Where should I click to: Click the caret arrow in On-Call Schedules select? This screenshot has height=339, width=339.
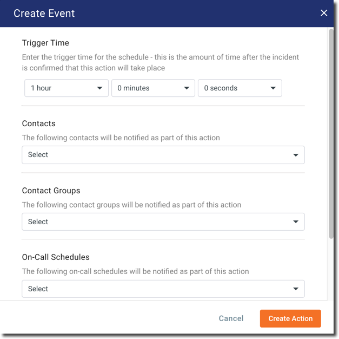(296, 289)
